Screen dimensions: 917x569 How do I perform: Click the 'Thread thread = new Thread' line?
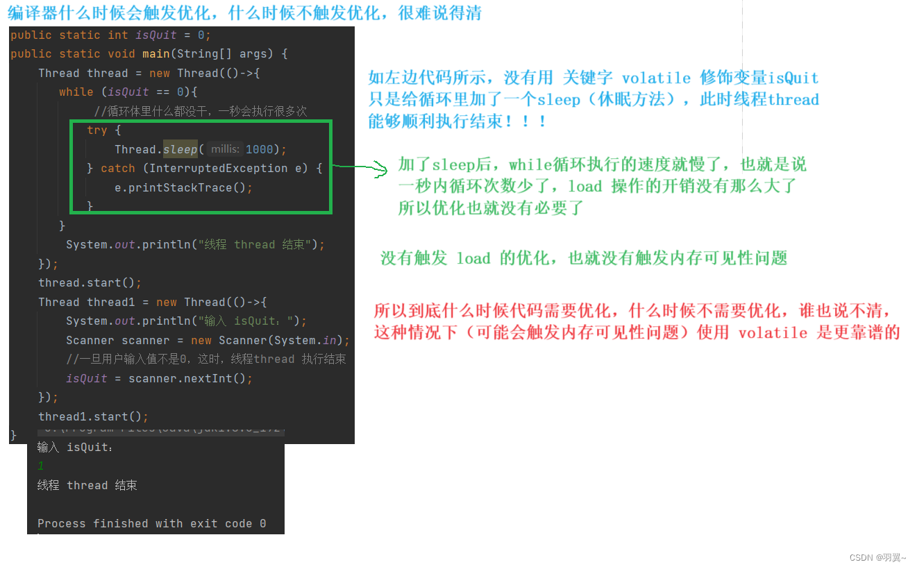(149, 73)
